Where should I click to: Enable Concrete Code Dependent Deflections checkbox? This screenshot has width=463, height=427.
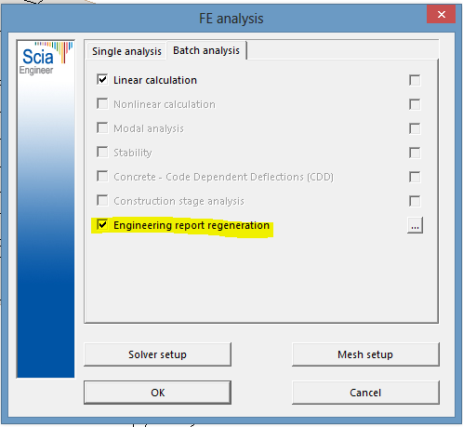[102, 177]
